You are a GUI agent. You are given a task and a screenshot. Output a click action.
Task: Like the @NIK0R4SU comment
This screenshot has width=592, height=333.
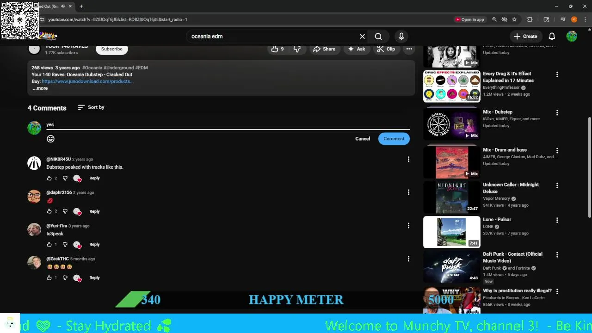coord(49,178)
